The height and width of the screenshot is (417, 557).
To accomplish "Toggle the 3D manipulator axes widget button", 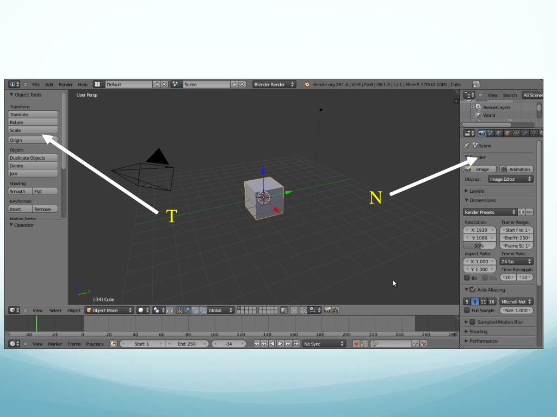I will [x=179, y=310].
